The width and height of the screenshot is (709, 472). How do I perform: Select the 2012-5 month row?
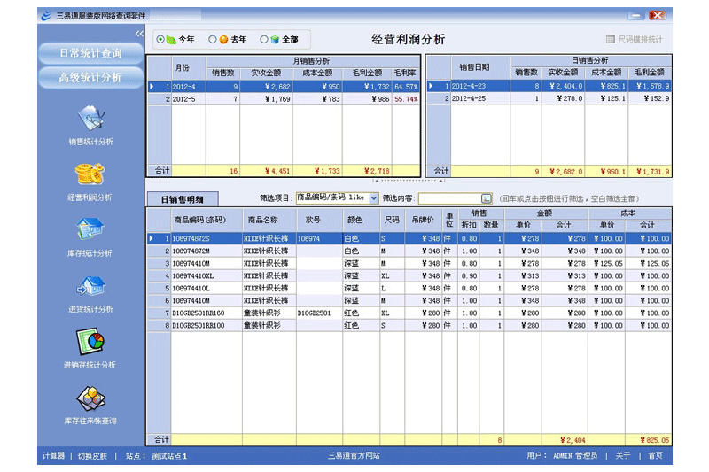(284, 99)
